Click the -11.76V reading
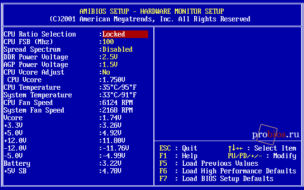The height and width of the screenshot is (190, 304). pos(115,148)
